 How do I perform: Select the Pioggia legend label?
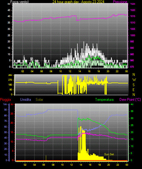point(5,100)
